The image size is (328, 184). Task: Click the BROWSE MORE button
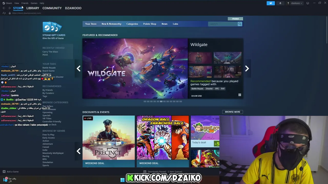232,112
